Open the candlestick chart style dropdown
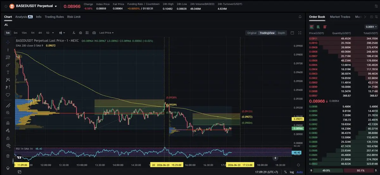380x175 pixels. [x=62, y=33]
